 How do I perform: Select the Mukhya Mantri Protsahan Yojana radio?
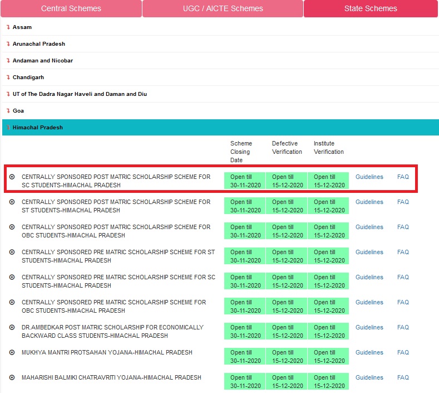tap(12, 352)
